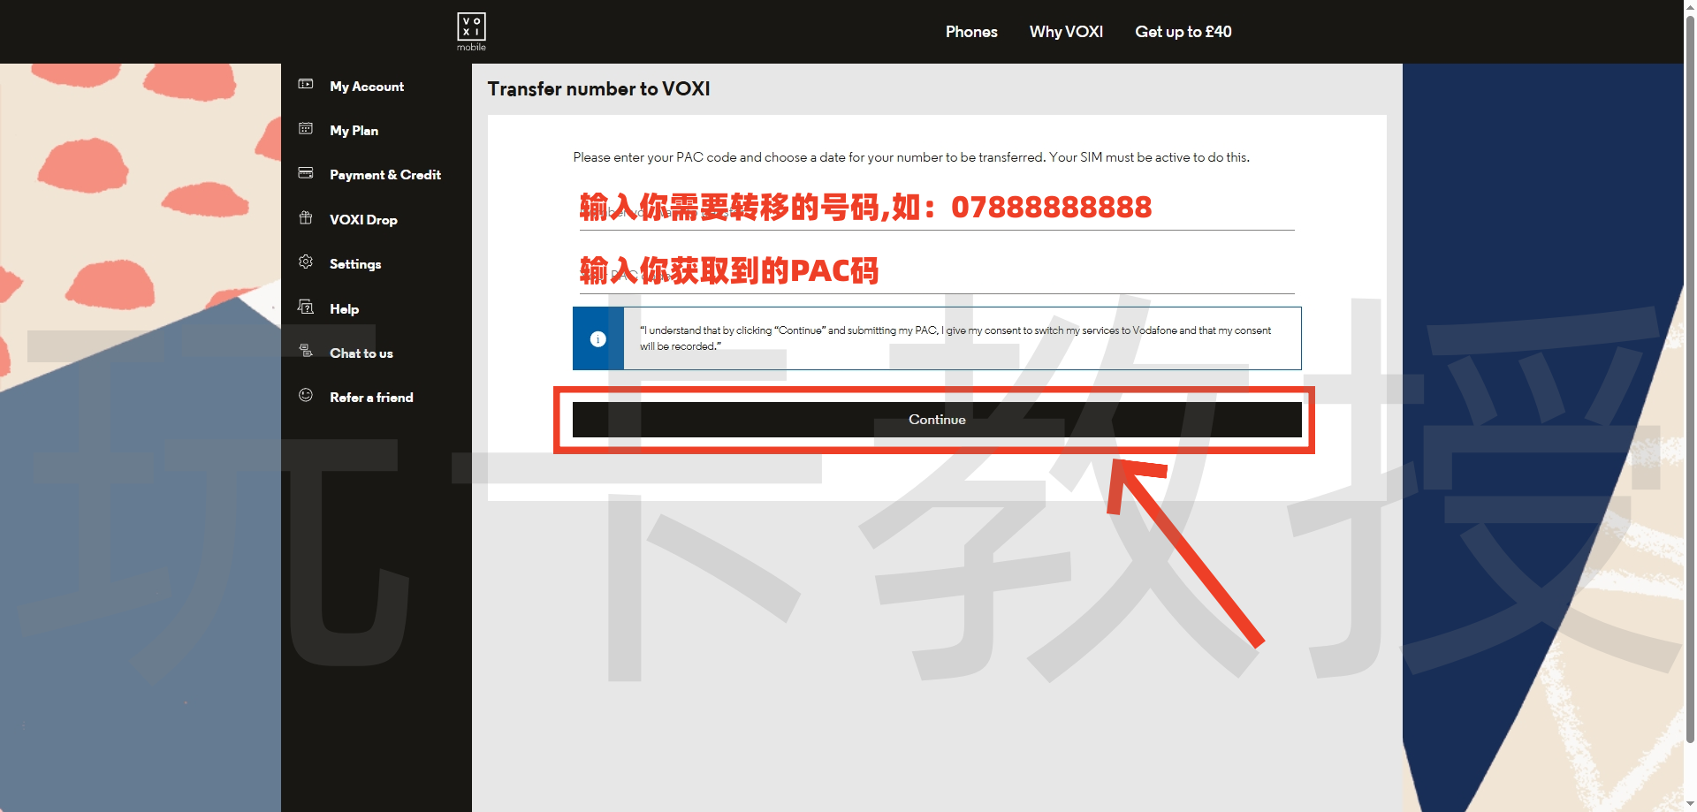Click the VOXI Drop gift icon

point(306,217)
